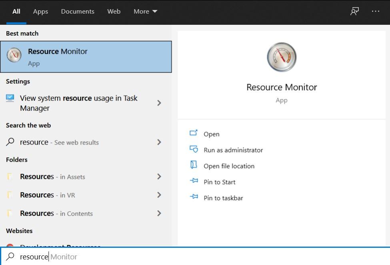
Task: Click the feedback person icon in top bar
Action: click(354, 11)
